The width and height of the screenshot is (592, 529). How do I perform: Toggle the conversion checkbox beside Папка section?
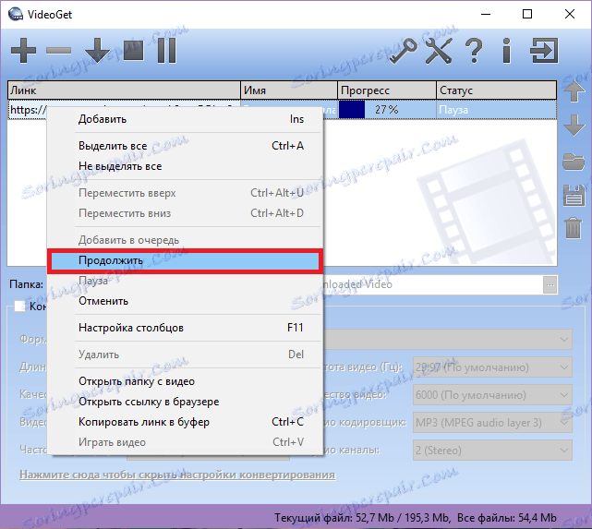click(x=19, y=306)
